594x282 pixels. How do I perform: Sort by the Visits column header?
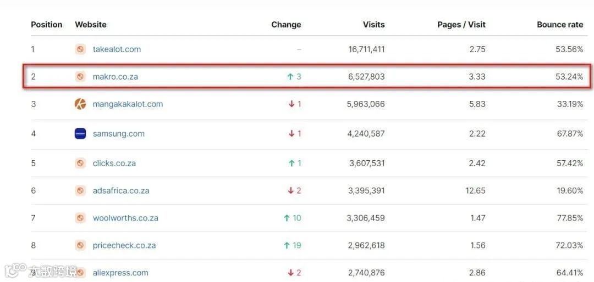pos(373,25)
